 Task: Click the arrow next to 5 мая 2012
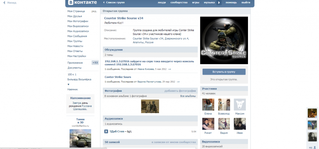pyautogui.click(x=169, y=69)
